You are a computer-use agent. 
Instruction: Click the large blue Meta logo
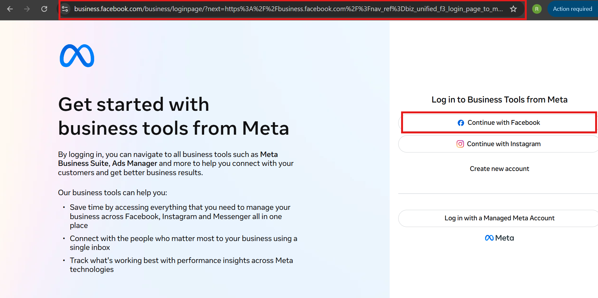[77, 56]
